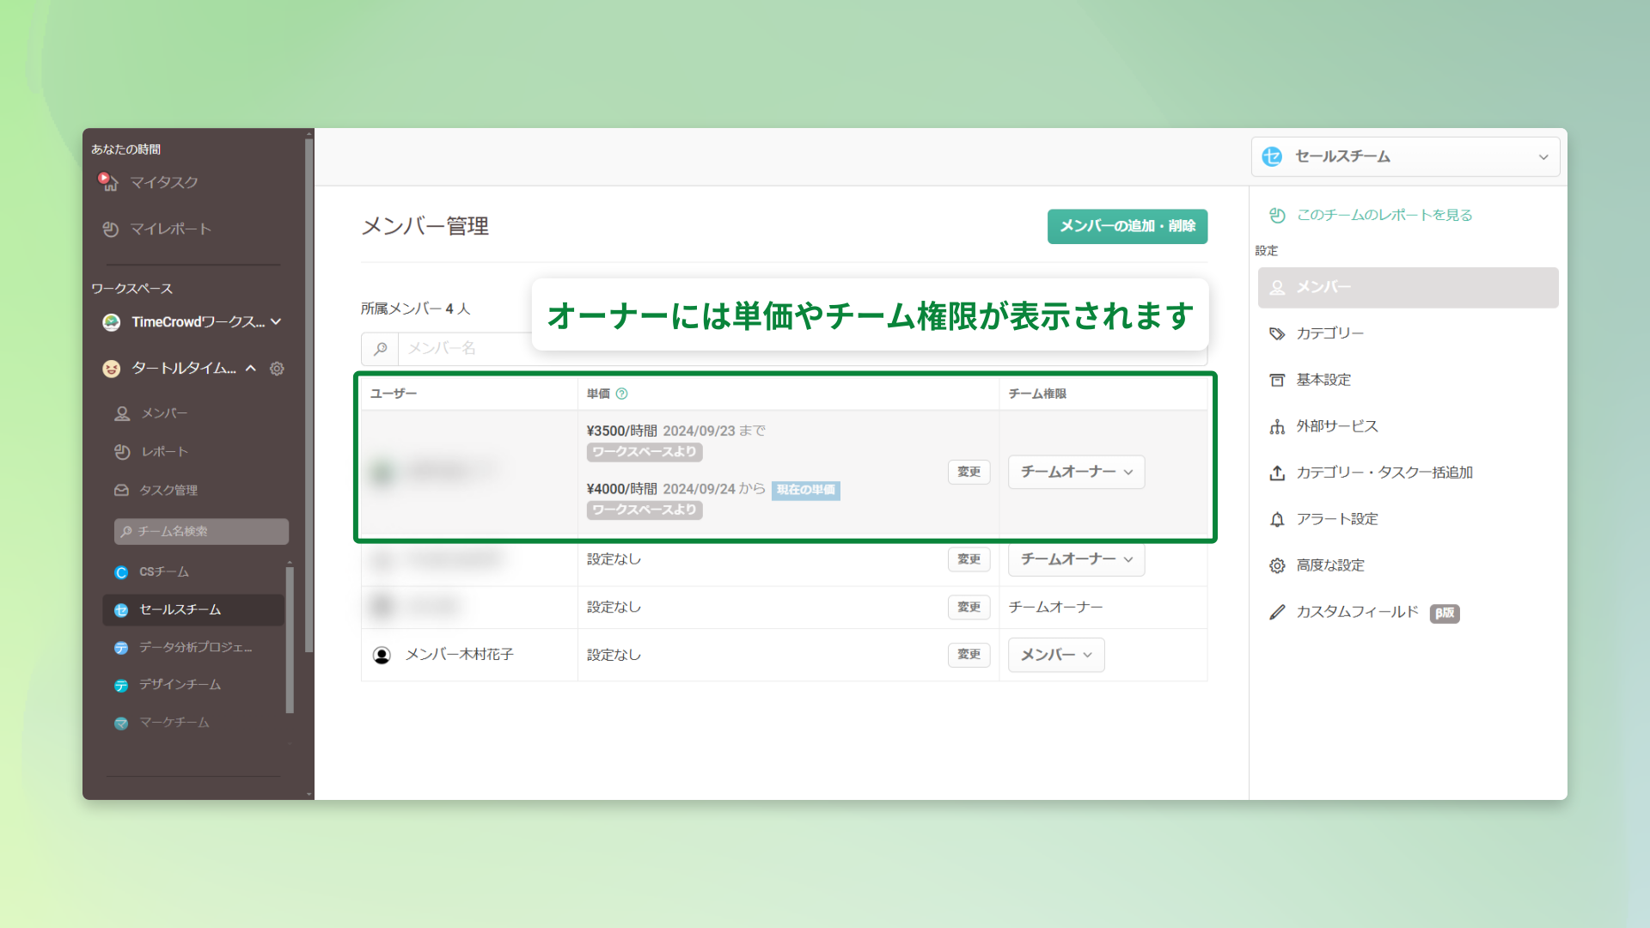Collapse the タートルタイム team list
The image size is (1650, 928).
(x=251, y=369)
